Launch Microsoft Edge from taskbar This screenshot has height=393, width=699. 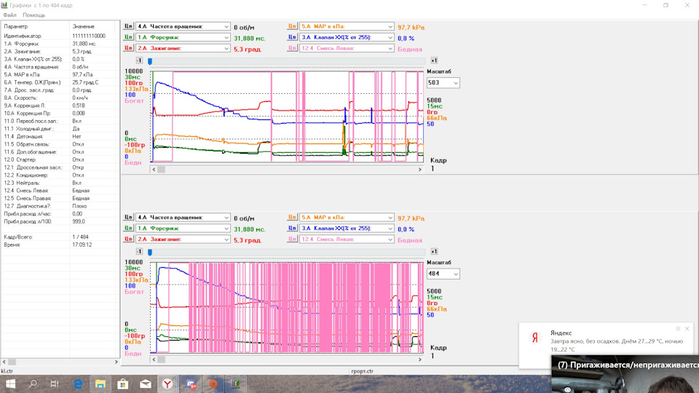(78, 384)
